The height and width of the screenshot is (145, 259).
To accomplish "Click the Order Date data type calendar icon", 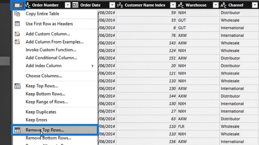I will coord(75,5).
